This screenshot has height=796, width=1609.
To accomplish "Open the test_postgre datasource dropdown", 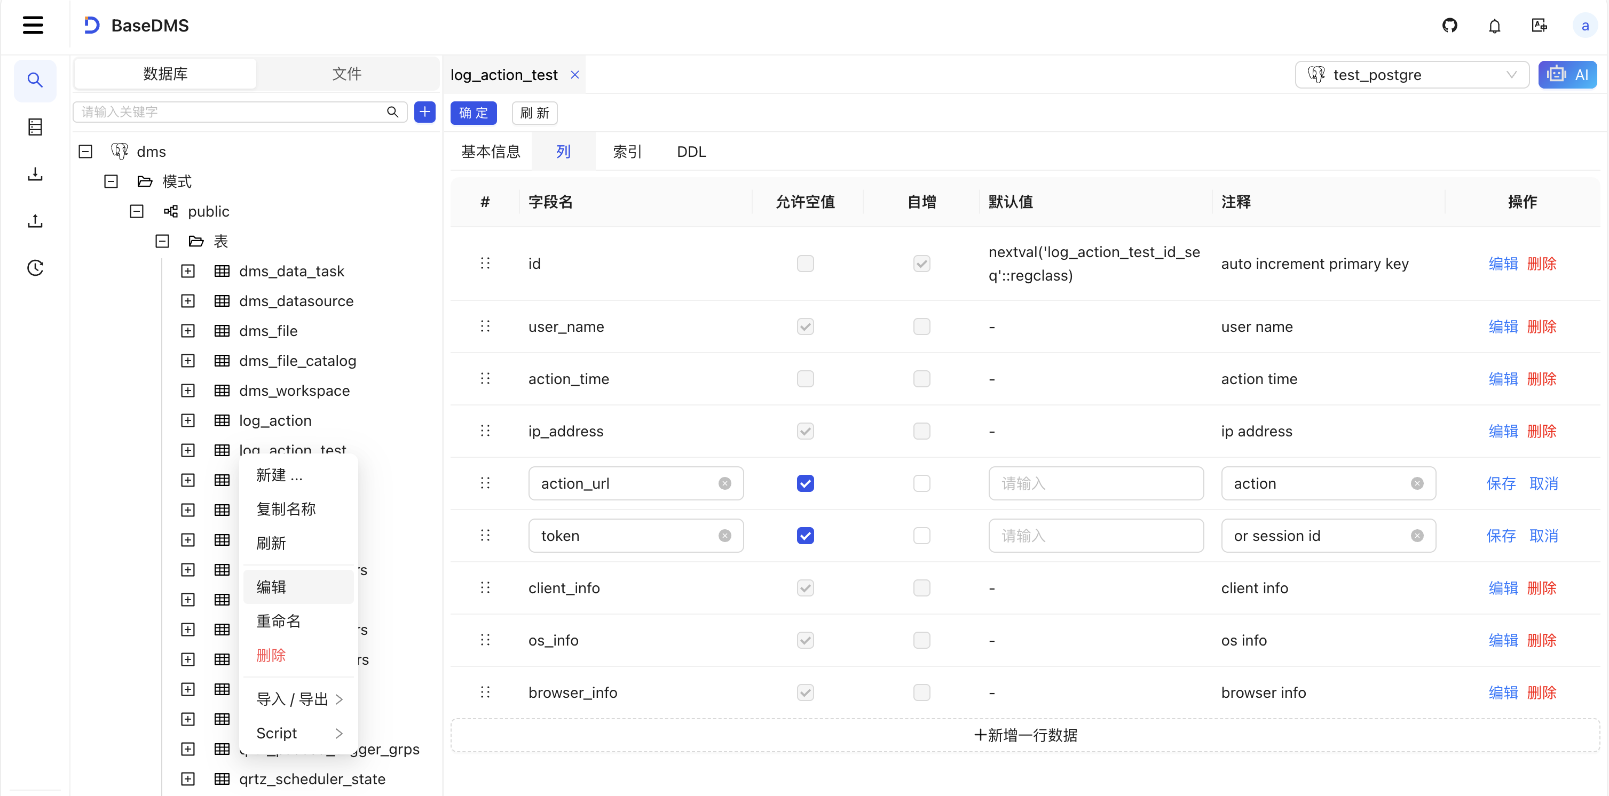I will 1411,75.
